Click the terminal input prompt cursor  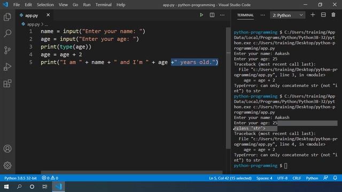click(285, 166)
